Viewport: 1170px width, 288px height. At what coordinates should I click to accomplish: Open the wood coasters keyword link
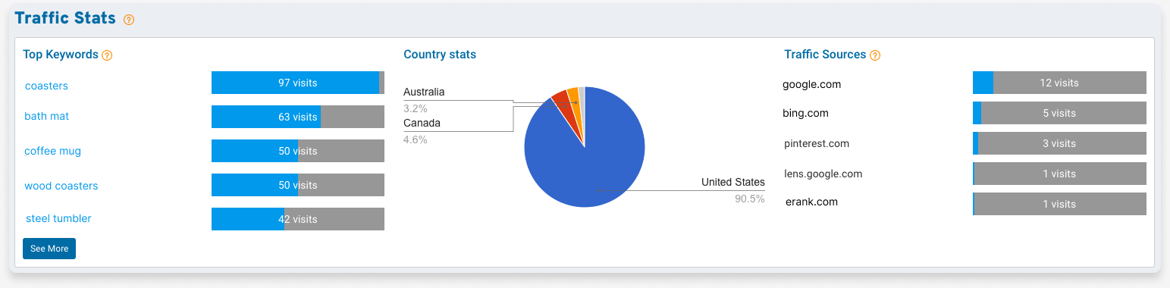pos(61,186)
